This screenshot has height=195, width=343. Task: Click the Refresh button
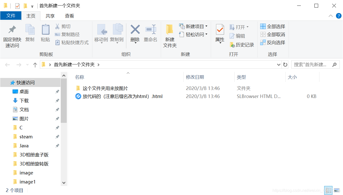click(285, 65)
